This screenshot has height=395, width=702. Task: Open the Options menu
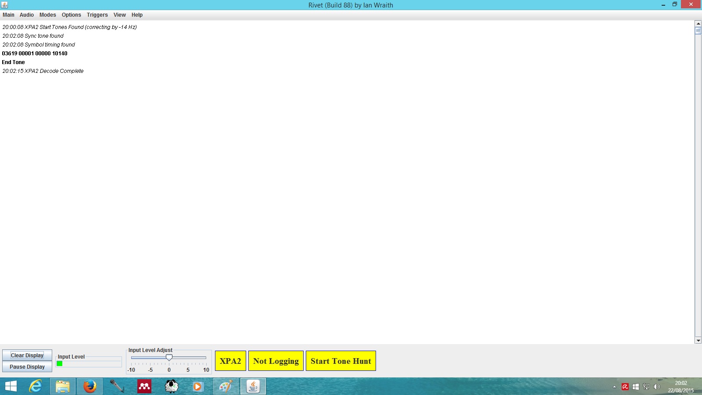pyautogui.click(x=71, y=15)
